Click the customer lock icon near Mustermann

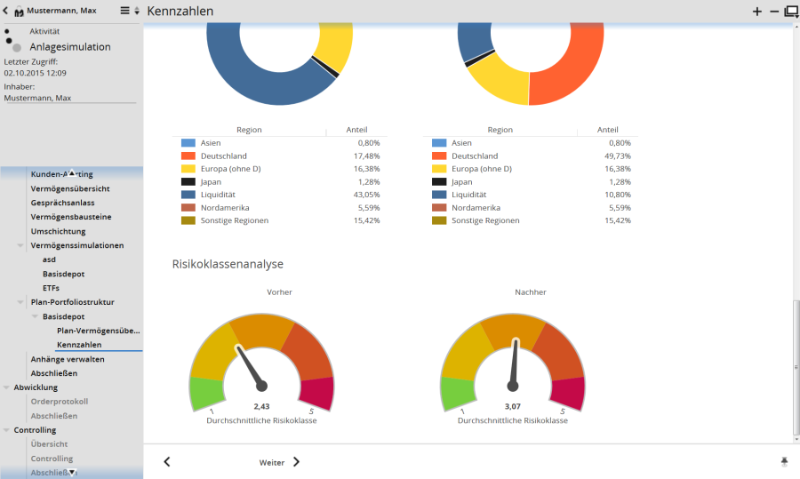click(19, 12)
